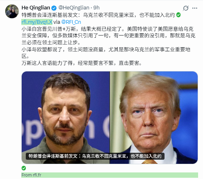Viewport: 203px width, 179px height.
Task: Click the paragraph starting with 小泽与欧盟都说了
Action: click(x=106, y=53)
